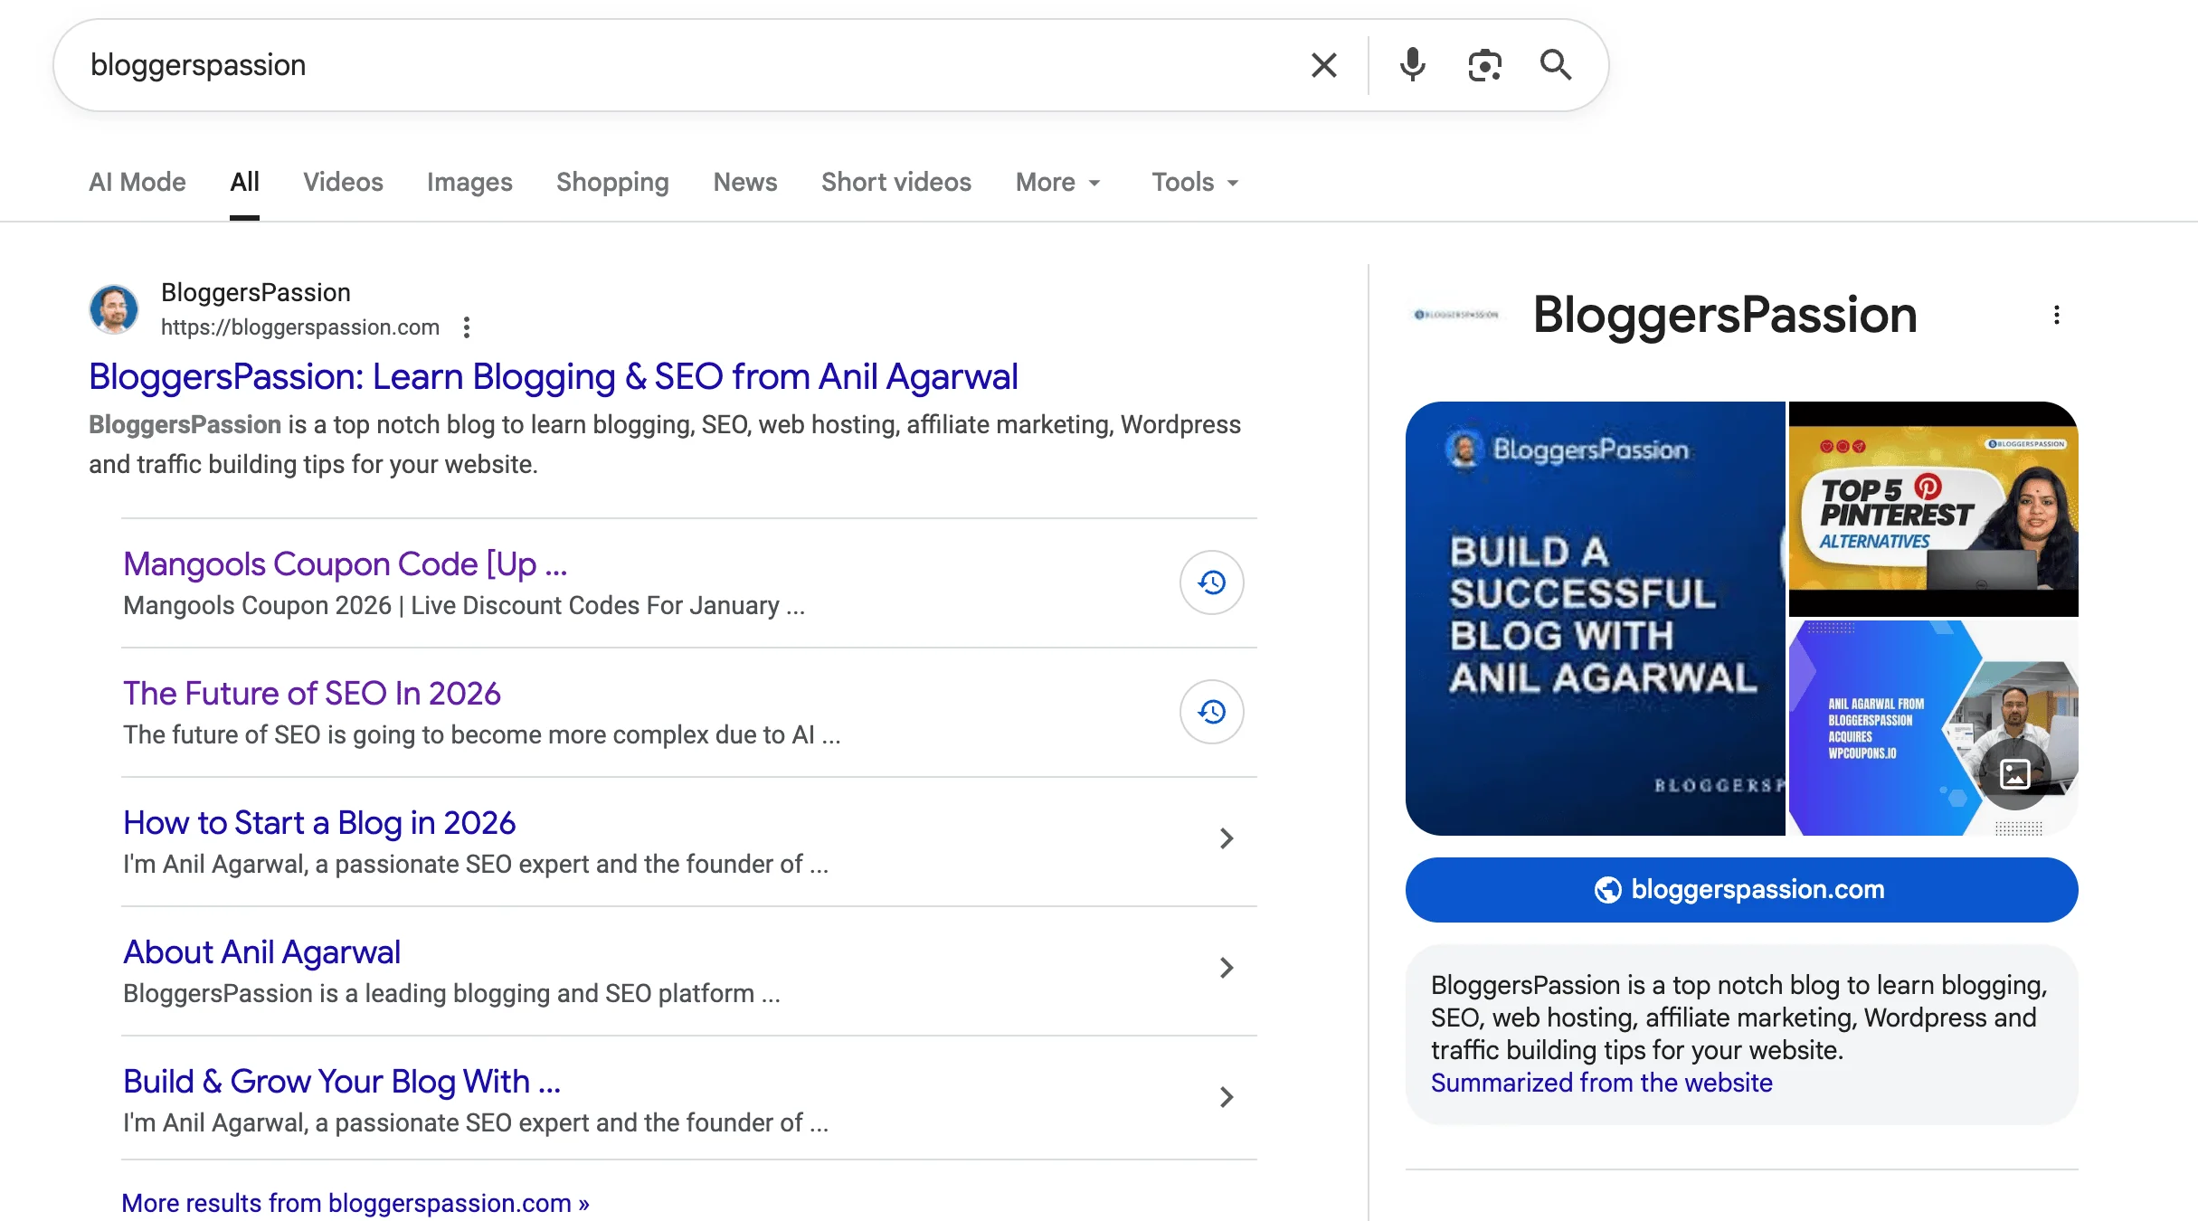Click the BloggersPassion favicon on the result
Screen dimensions: 2198x1221
[113, 308]
